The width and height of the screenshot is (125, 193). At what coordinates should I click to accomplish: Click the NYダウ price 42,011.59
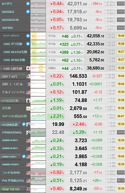pos(77,4)
